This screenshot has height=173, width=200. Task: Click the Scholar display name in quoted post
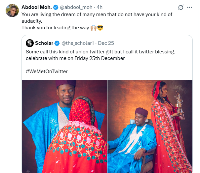click(x=44, y=43)
